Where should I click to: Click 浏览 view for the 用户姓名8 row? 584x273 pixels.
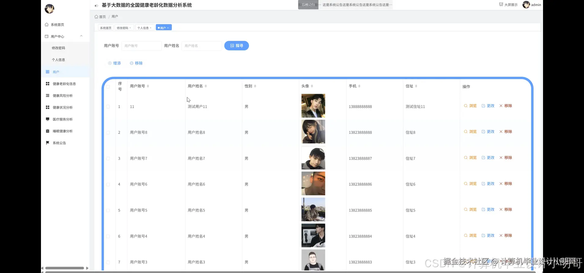click(470, 132)
